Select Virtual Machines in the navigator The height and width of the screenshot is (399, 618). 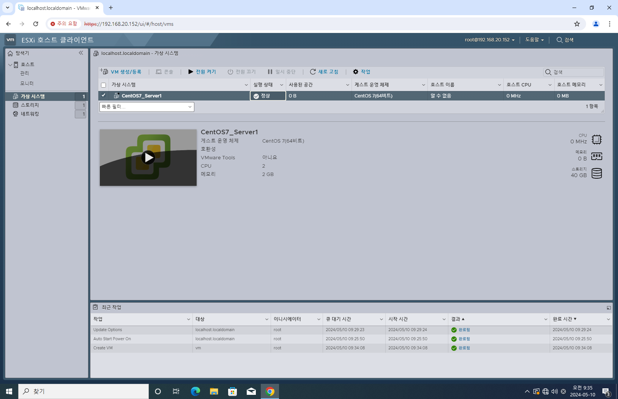(33, 96)
